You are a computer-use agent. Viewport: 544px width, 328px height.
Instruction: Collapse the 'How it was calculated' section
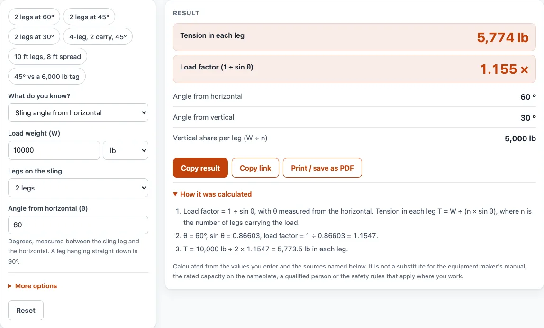212,194
